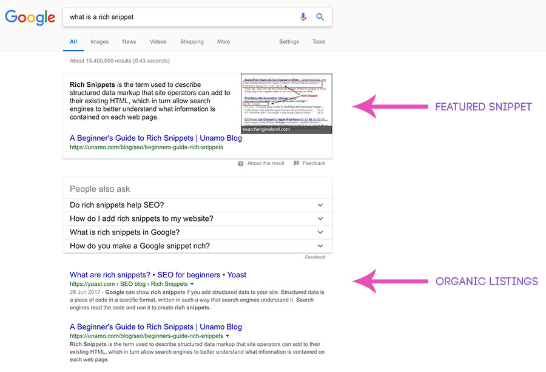Switch to the Images tab

(x=99, y=42)
